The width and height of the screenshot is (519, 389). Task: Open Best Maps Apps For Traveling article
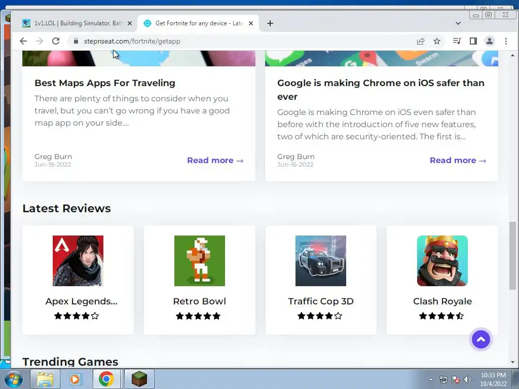point(105,83)
